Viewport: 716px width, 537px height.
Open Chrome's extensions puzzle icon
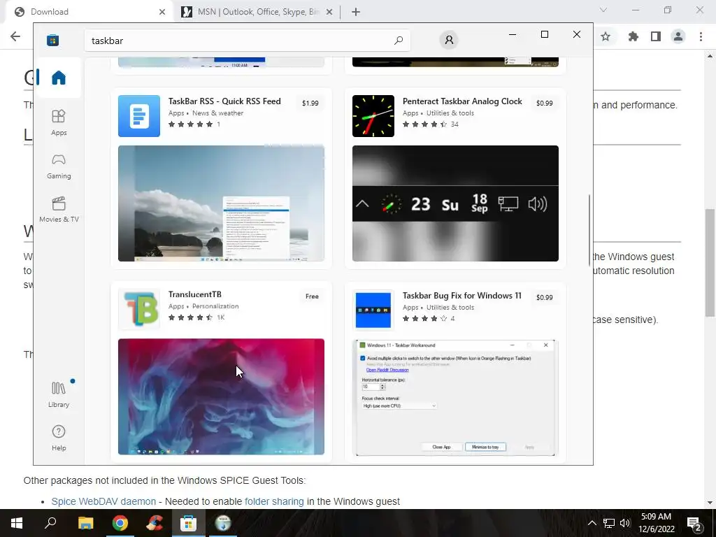click(633, 36)
